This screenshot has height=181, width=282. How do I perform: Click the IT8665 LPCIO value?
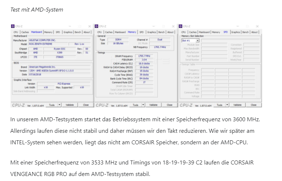[x=60, y=57]
